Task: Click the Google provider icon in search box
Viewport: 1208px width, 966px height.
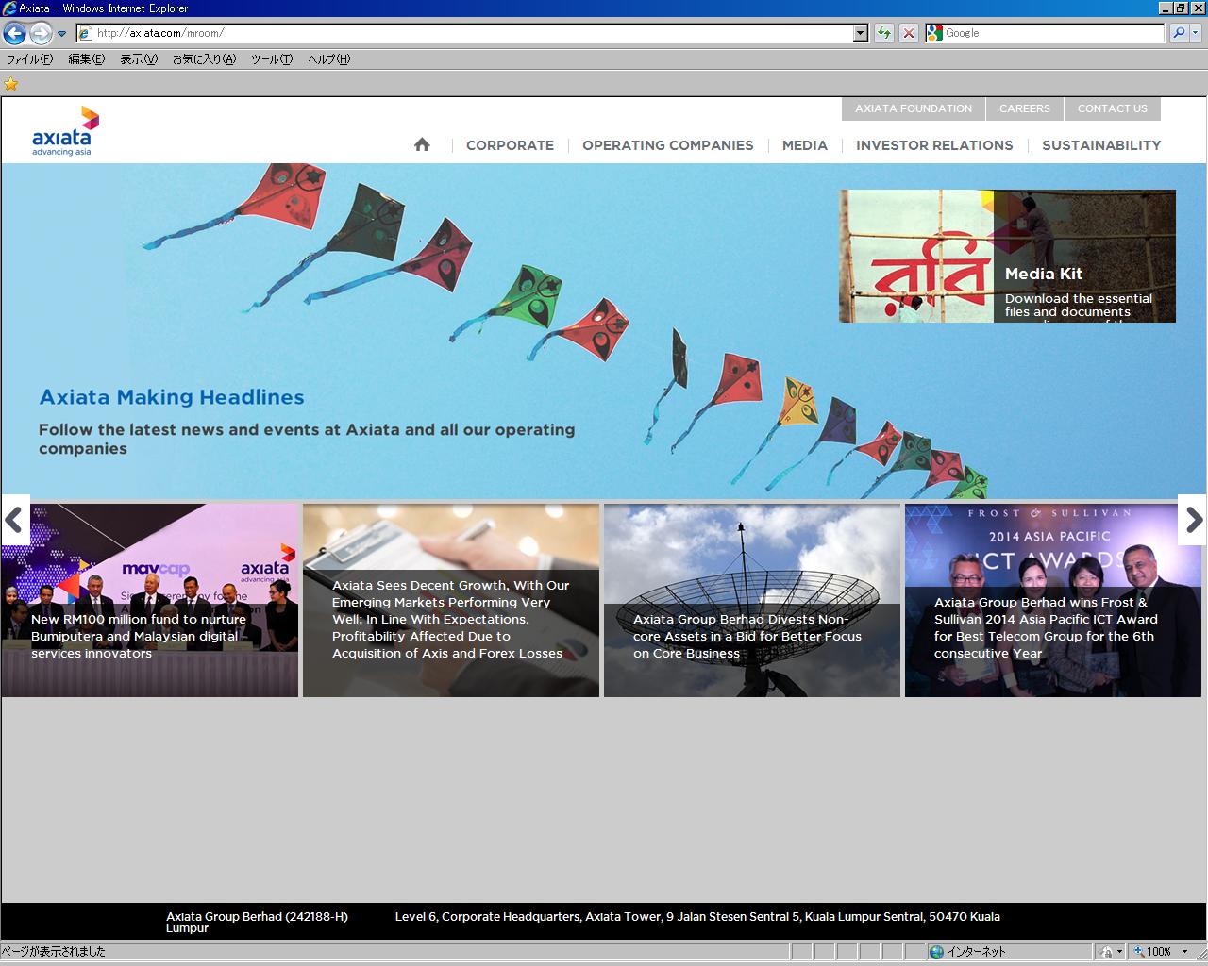Action: [x=934, y=33]
